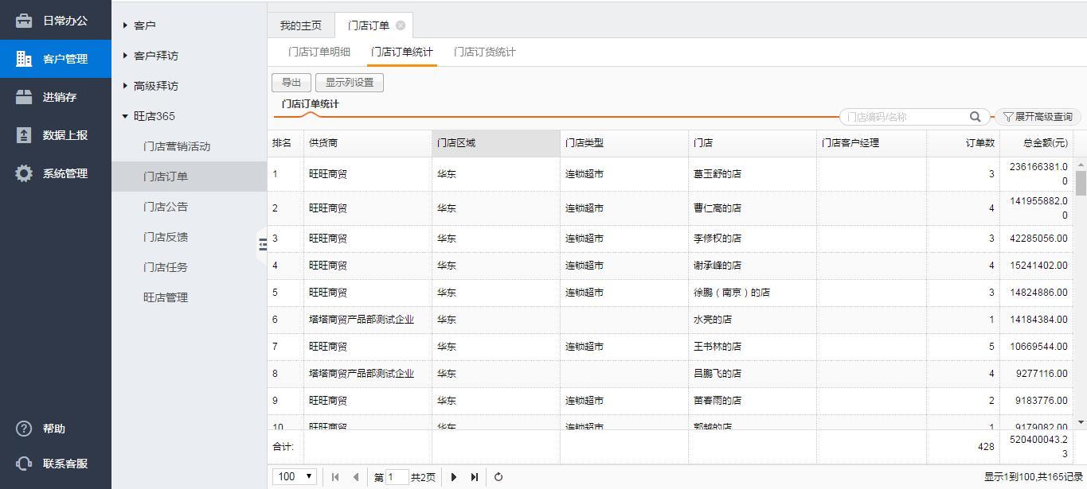Go to the next page arrow
Viewport: 1087px width, 489px height.
click(454, 477)
